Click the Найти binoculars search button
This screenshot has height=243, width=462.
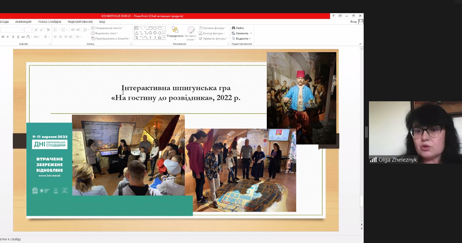click(238, 28)
